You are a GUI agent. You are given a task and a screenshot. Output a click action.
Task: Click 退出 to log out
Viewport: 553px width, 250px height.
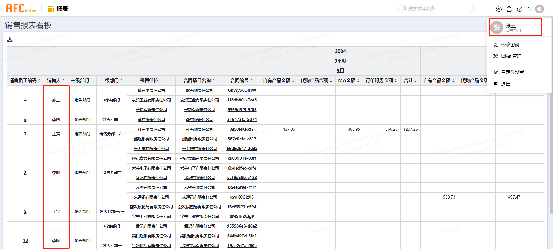click(505, 84)
